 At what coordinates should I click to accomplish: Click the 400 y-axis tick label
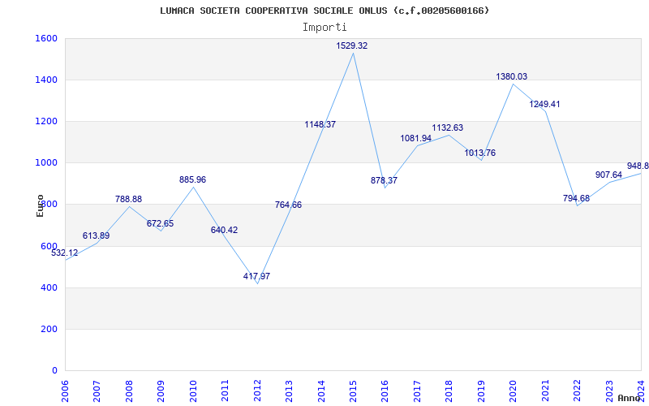point(49,287)
